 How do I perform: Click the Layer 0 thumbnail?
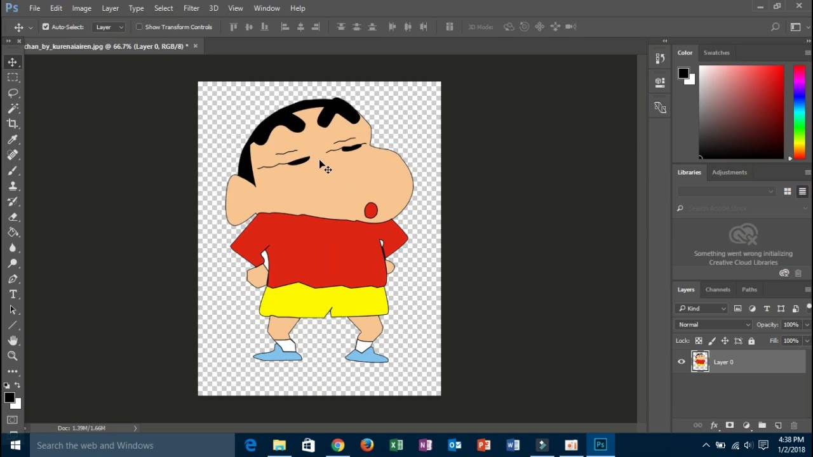coord(700,362)
